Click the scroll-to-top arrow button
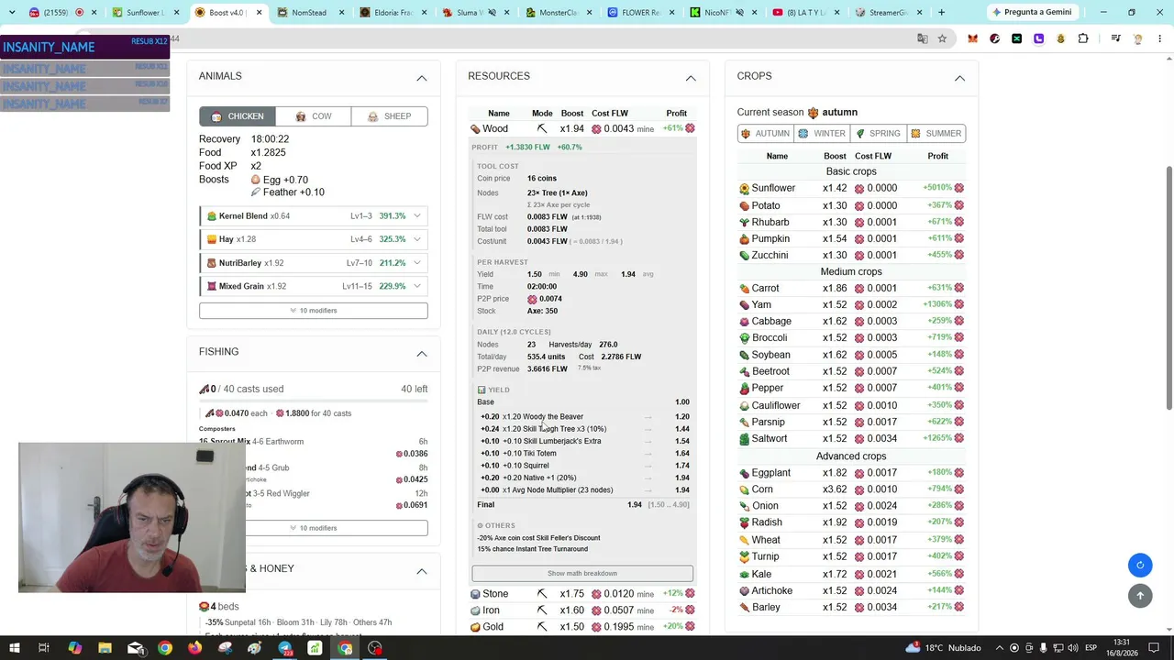The image size is (1174, 660). point(1140,596)
